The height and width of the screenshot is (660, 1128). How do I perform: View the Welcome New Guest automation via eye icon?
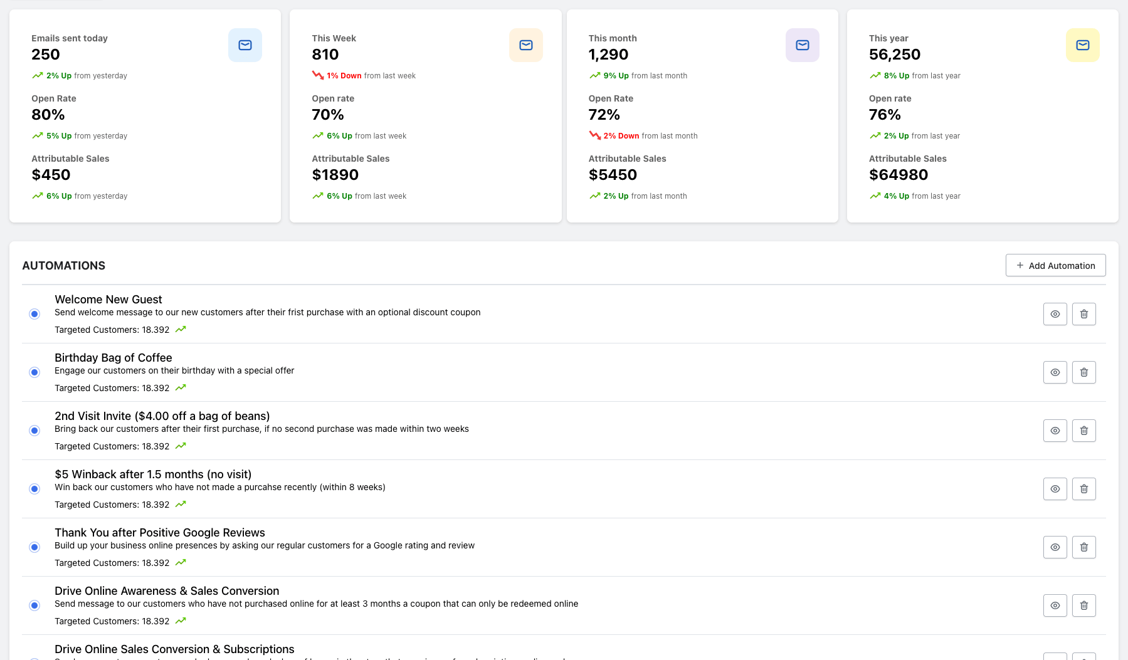pyautogui.click(x=1055, y=314)
